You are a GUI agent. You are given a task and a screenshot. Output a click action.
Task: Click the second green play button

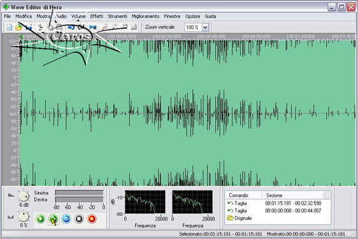54,219
